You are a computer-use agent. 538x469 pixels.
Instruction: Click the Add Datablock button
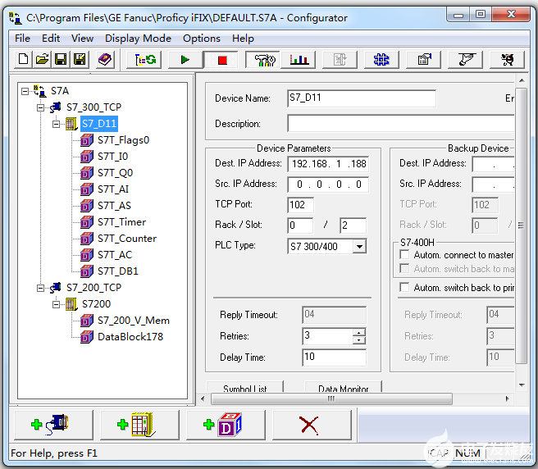point(226,425)
